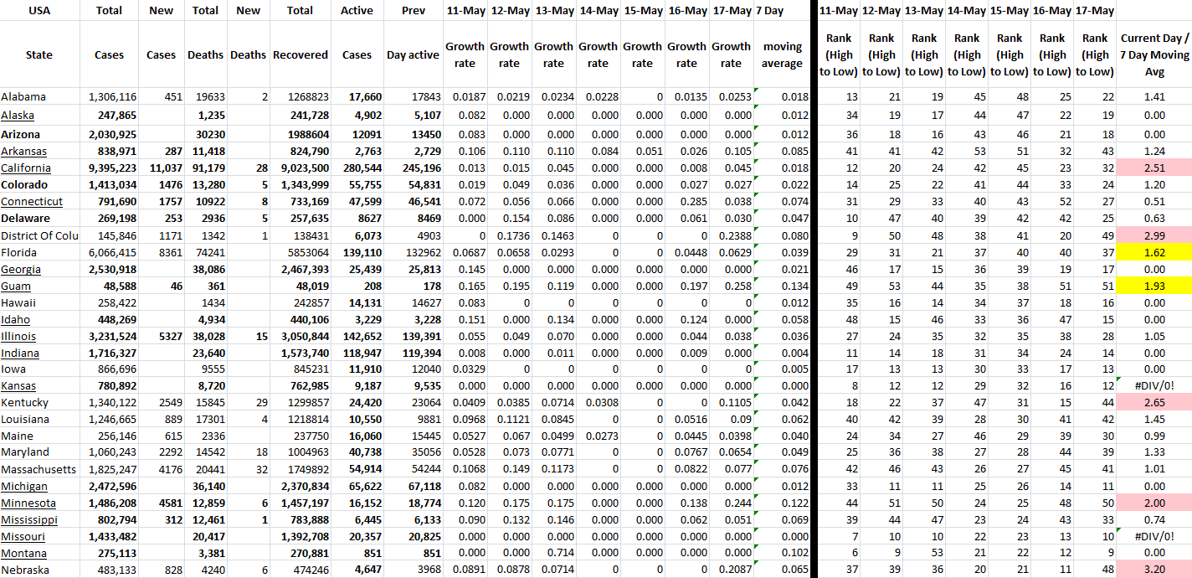
Task: Open the Montana state link
Action: 24,553
